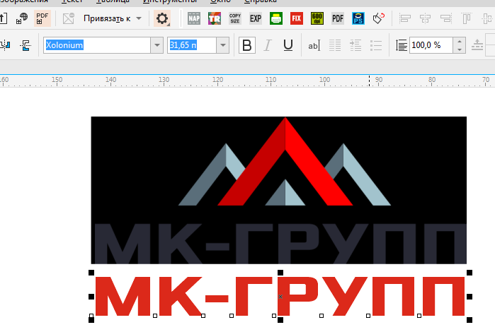Image resolution: width=495 pixels, height=332 pixels.
Task: Open the font size dropdown arrow
Action: click(x=223, y=45)
